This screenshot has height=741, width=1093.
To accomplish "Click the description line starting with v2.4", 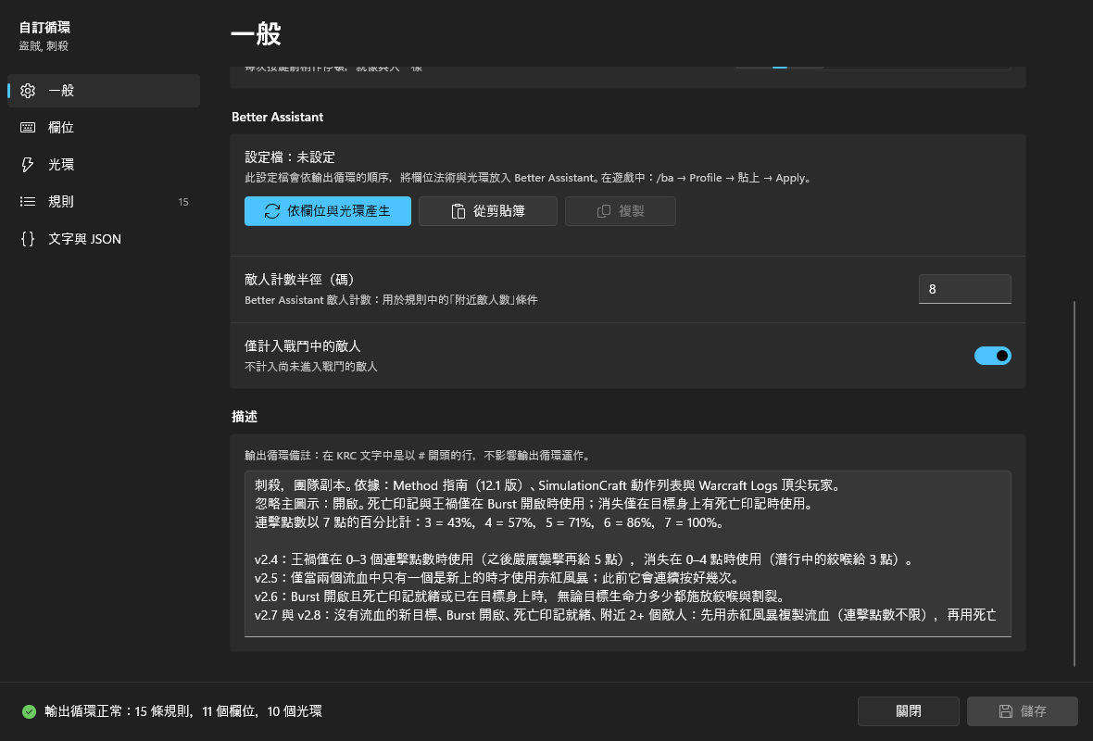I will pos(585,559).
